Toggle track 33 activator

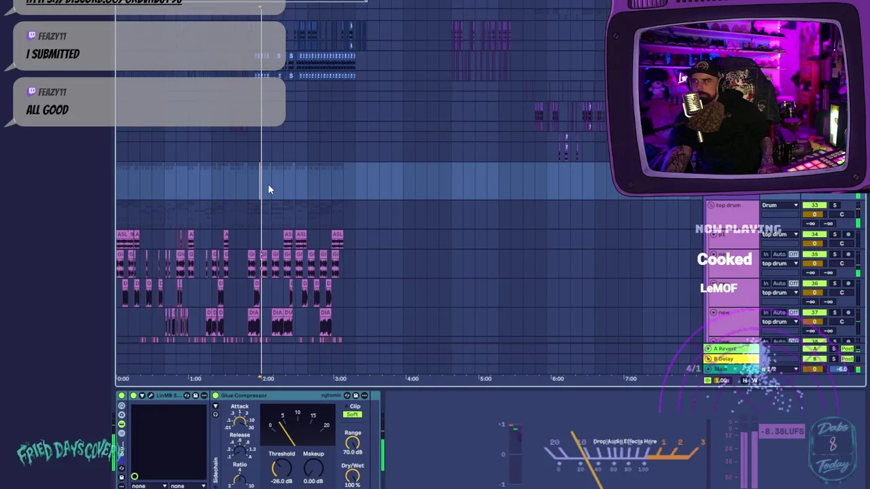814,205
